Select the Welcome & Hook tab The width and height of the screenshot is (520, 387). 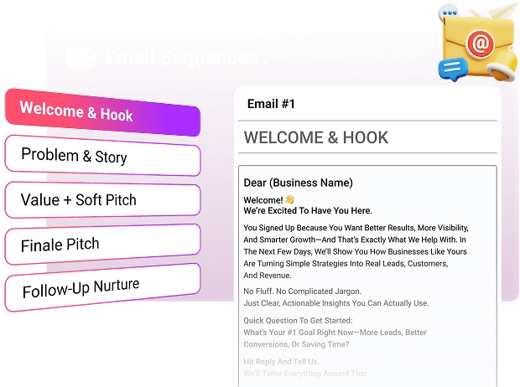coord(102,112)
